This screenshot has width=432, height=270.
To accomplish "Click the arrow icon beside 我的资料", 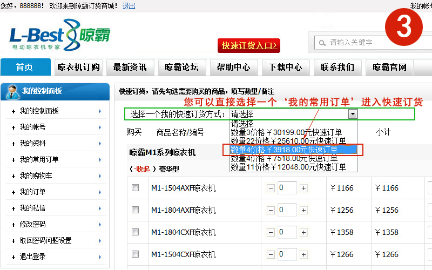I will coord(100,144).
